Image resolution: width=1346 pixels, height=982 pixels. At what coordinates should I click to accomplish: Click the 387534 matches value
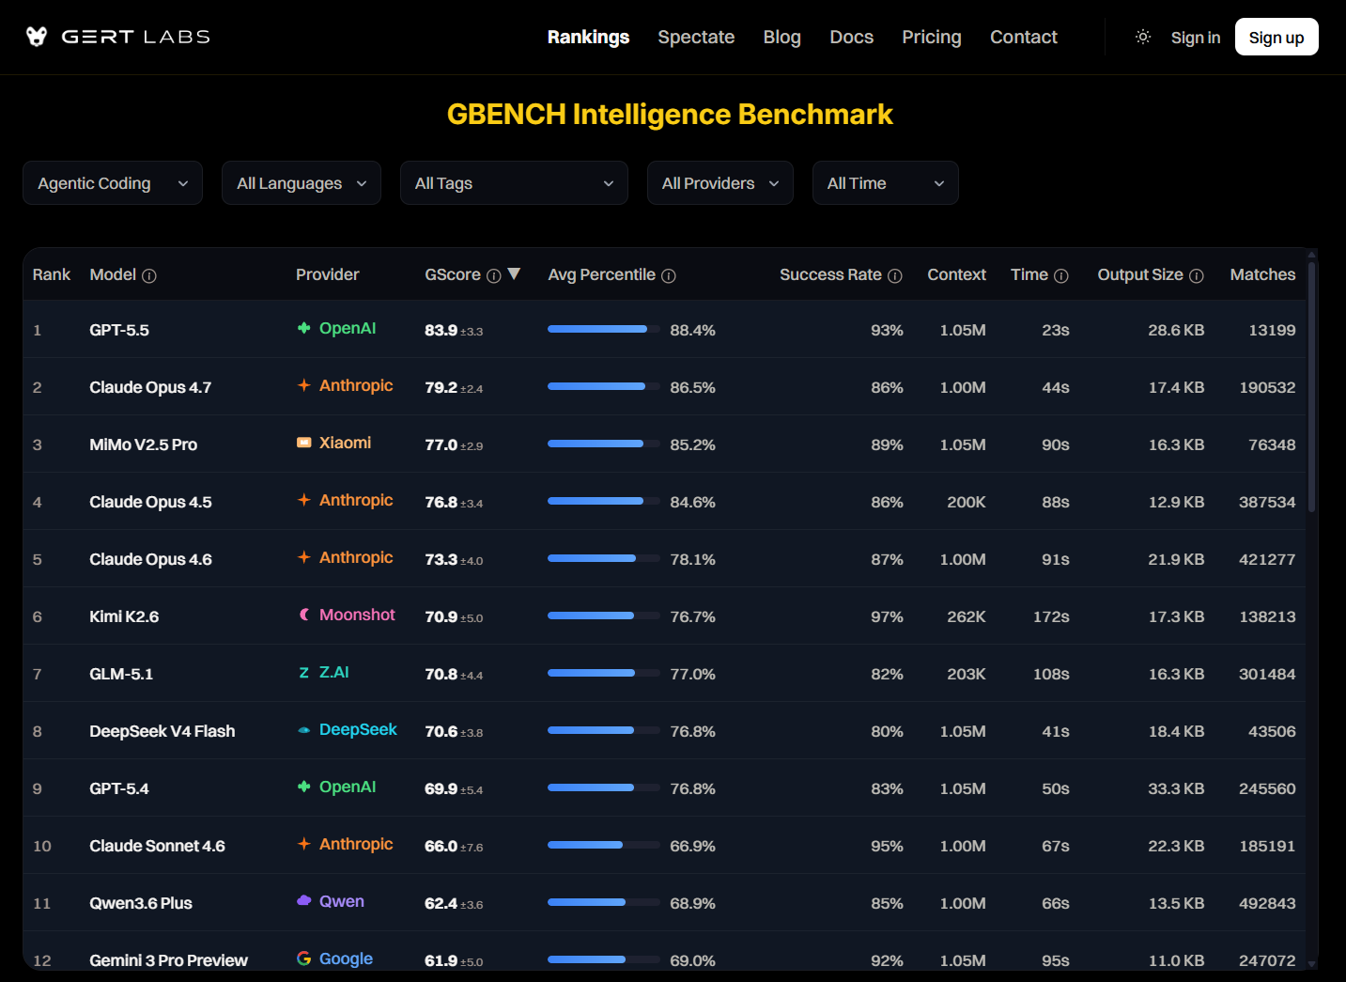[1267, 502]
